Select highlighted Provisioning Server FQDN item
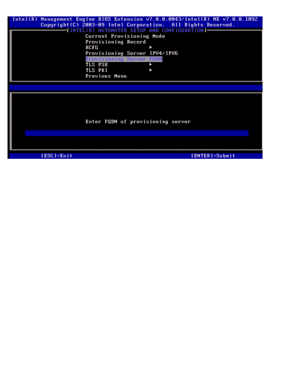This screenshot has width=289, height=375. [124, 59]
